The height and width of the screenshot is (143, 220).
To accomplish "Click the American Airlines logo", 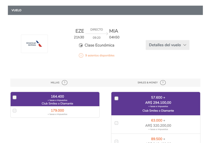I will point(34,44).
